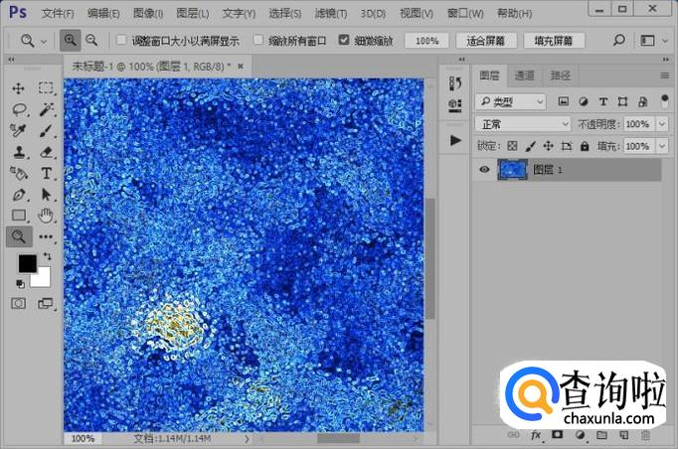Choose the Horizontal Type tool
The width and height of the screenshot is (678, 449).
[46, 173]
